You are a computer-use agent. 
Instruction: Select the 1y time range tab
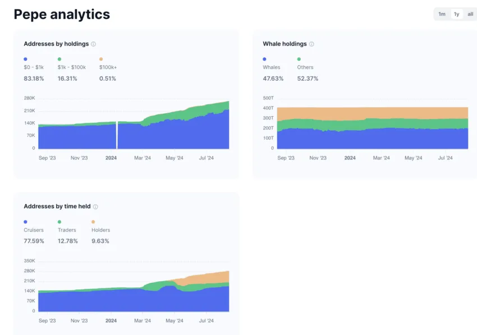(456, 14)
